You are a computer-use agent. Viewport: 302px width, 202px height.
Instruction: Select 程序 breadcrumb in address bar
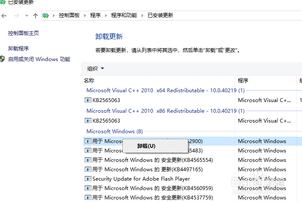click(95, 15)
